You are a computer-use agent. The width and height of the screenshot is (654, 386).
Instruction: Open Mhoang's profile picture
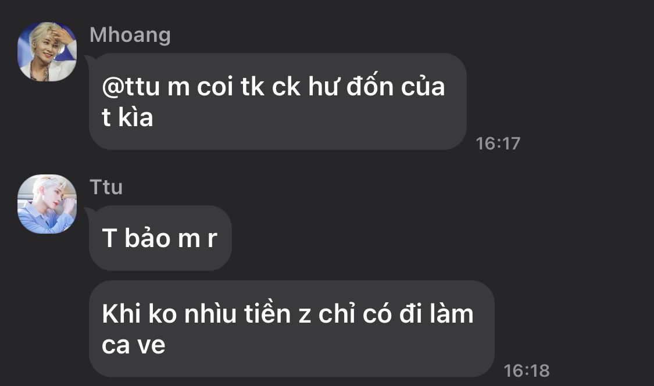point(47,51)
